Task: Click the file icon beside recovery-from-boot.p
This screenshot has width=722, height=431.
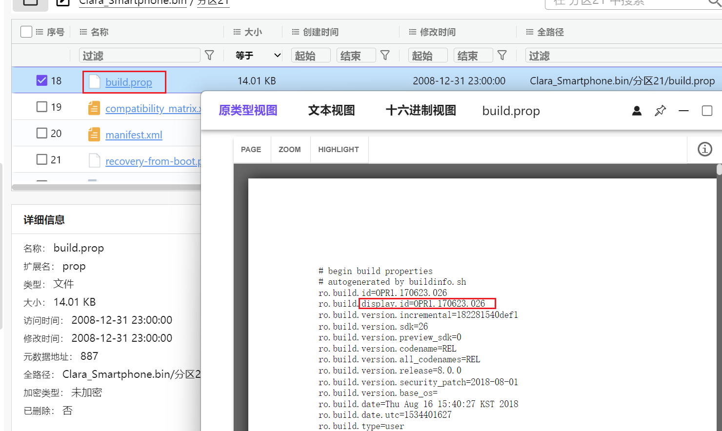Action: click(94, 160)
